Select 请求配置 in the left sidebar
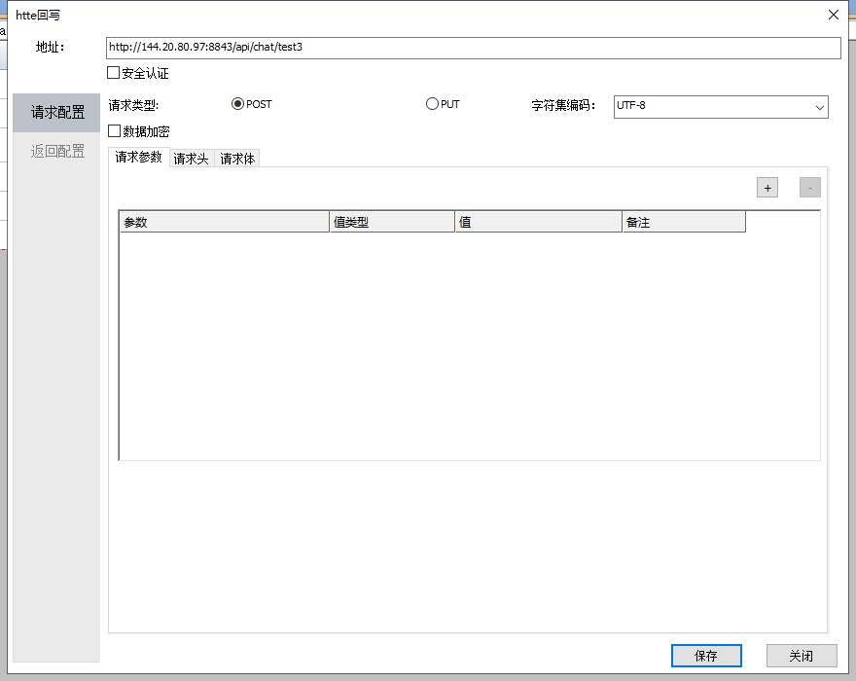The image size is (856, 681). click(x=57, y=113)
